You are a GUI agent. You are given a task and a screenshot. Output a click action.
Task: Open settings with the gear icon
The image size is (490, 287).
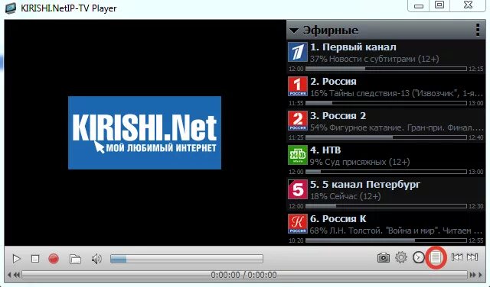pyautogui.click(x=401, y=257)
